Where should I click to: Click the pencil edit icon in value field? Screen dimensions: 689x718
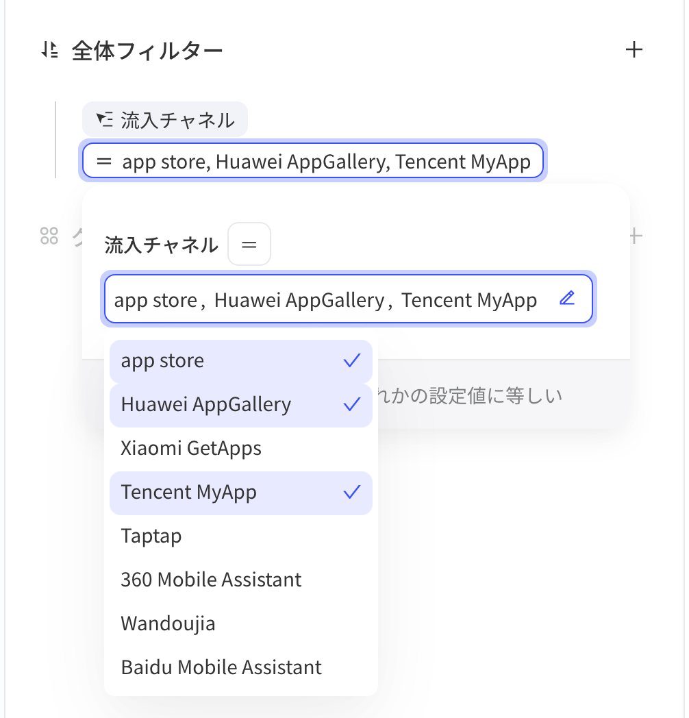[567, 299]
